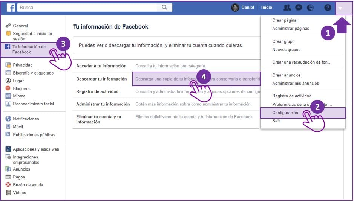Open Aplicaciones y sitios web settings

[36, 149]
